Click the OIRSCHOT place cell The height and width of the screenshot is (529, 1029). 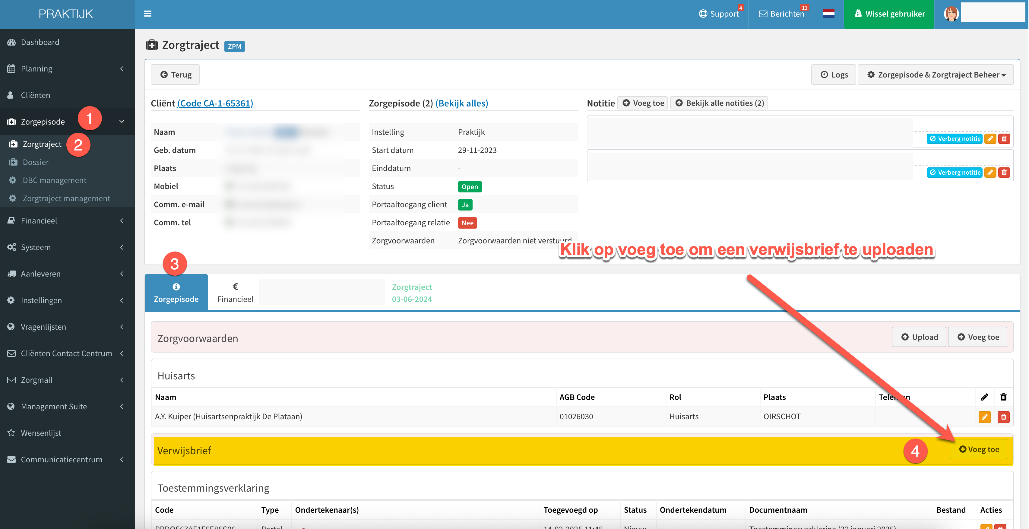(x=782, y=416)
